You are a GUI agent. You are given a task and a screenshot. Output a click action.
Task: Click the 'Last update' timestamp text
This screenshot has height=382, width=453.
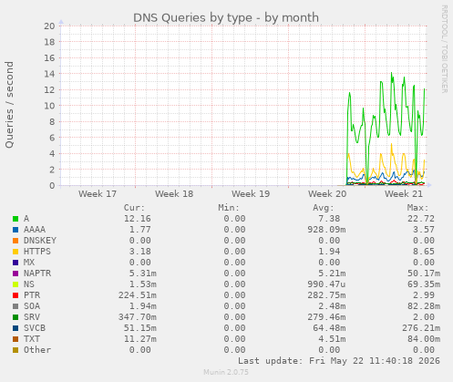click(339, 361)
